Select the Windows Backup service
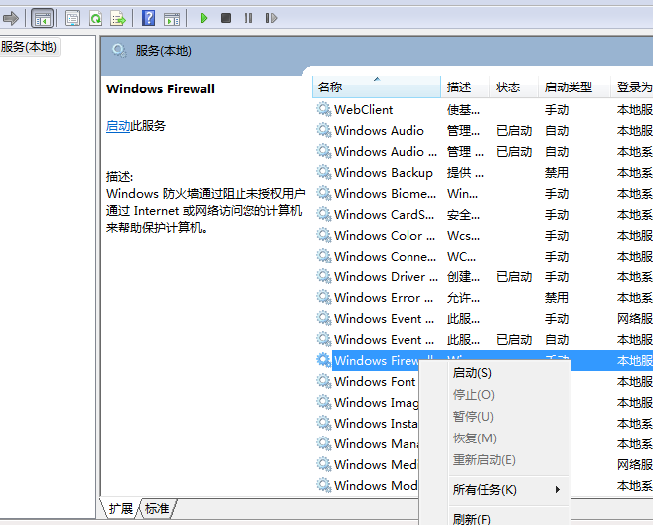The image size is (653, 525). click(383, 172)
